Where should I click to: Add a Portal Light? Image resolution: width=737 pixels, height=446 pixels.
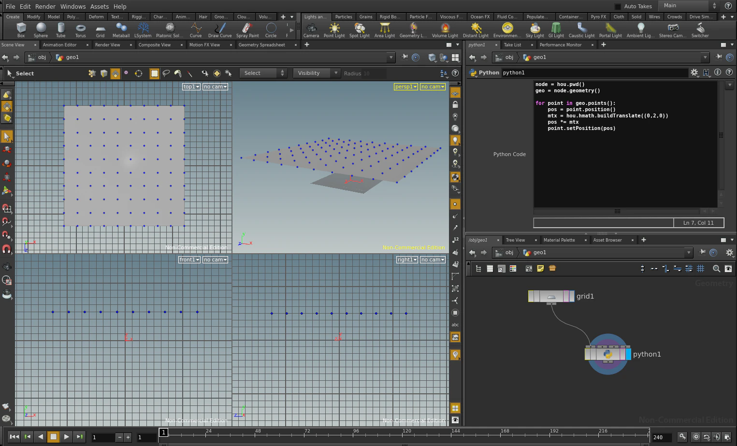pyautogui.click(x=610, y=30)
